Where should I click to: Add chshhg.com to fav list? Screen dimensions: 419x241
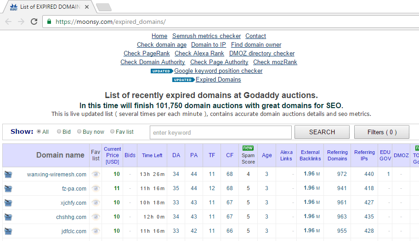(x=96, y=217)
